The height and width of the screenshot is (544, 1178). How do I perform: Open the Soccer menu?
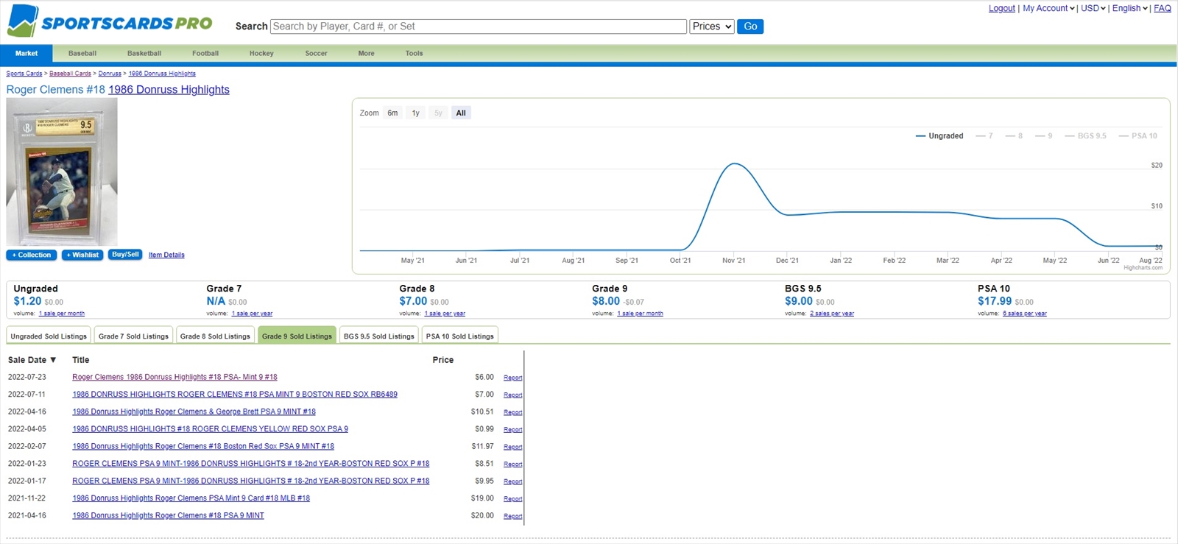[x=317, y=54]
